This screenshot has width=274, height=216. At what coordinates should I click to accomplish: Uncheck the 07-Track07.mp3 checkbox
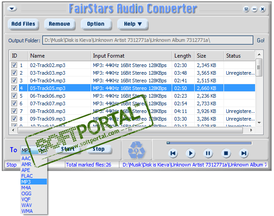pos(14,103)
